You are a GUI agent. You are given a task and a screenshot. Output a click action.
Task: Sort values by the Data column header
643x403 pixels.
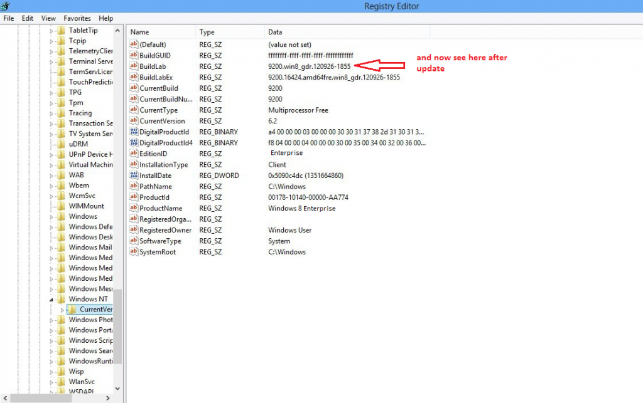[x=347, y=32]
